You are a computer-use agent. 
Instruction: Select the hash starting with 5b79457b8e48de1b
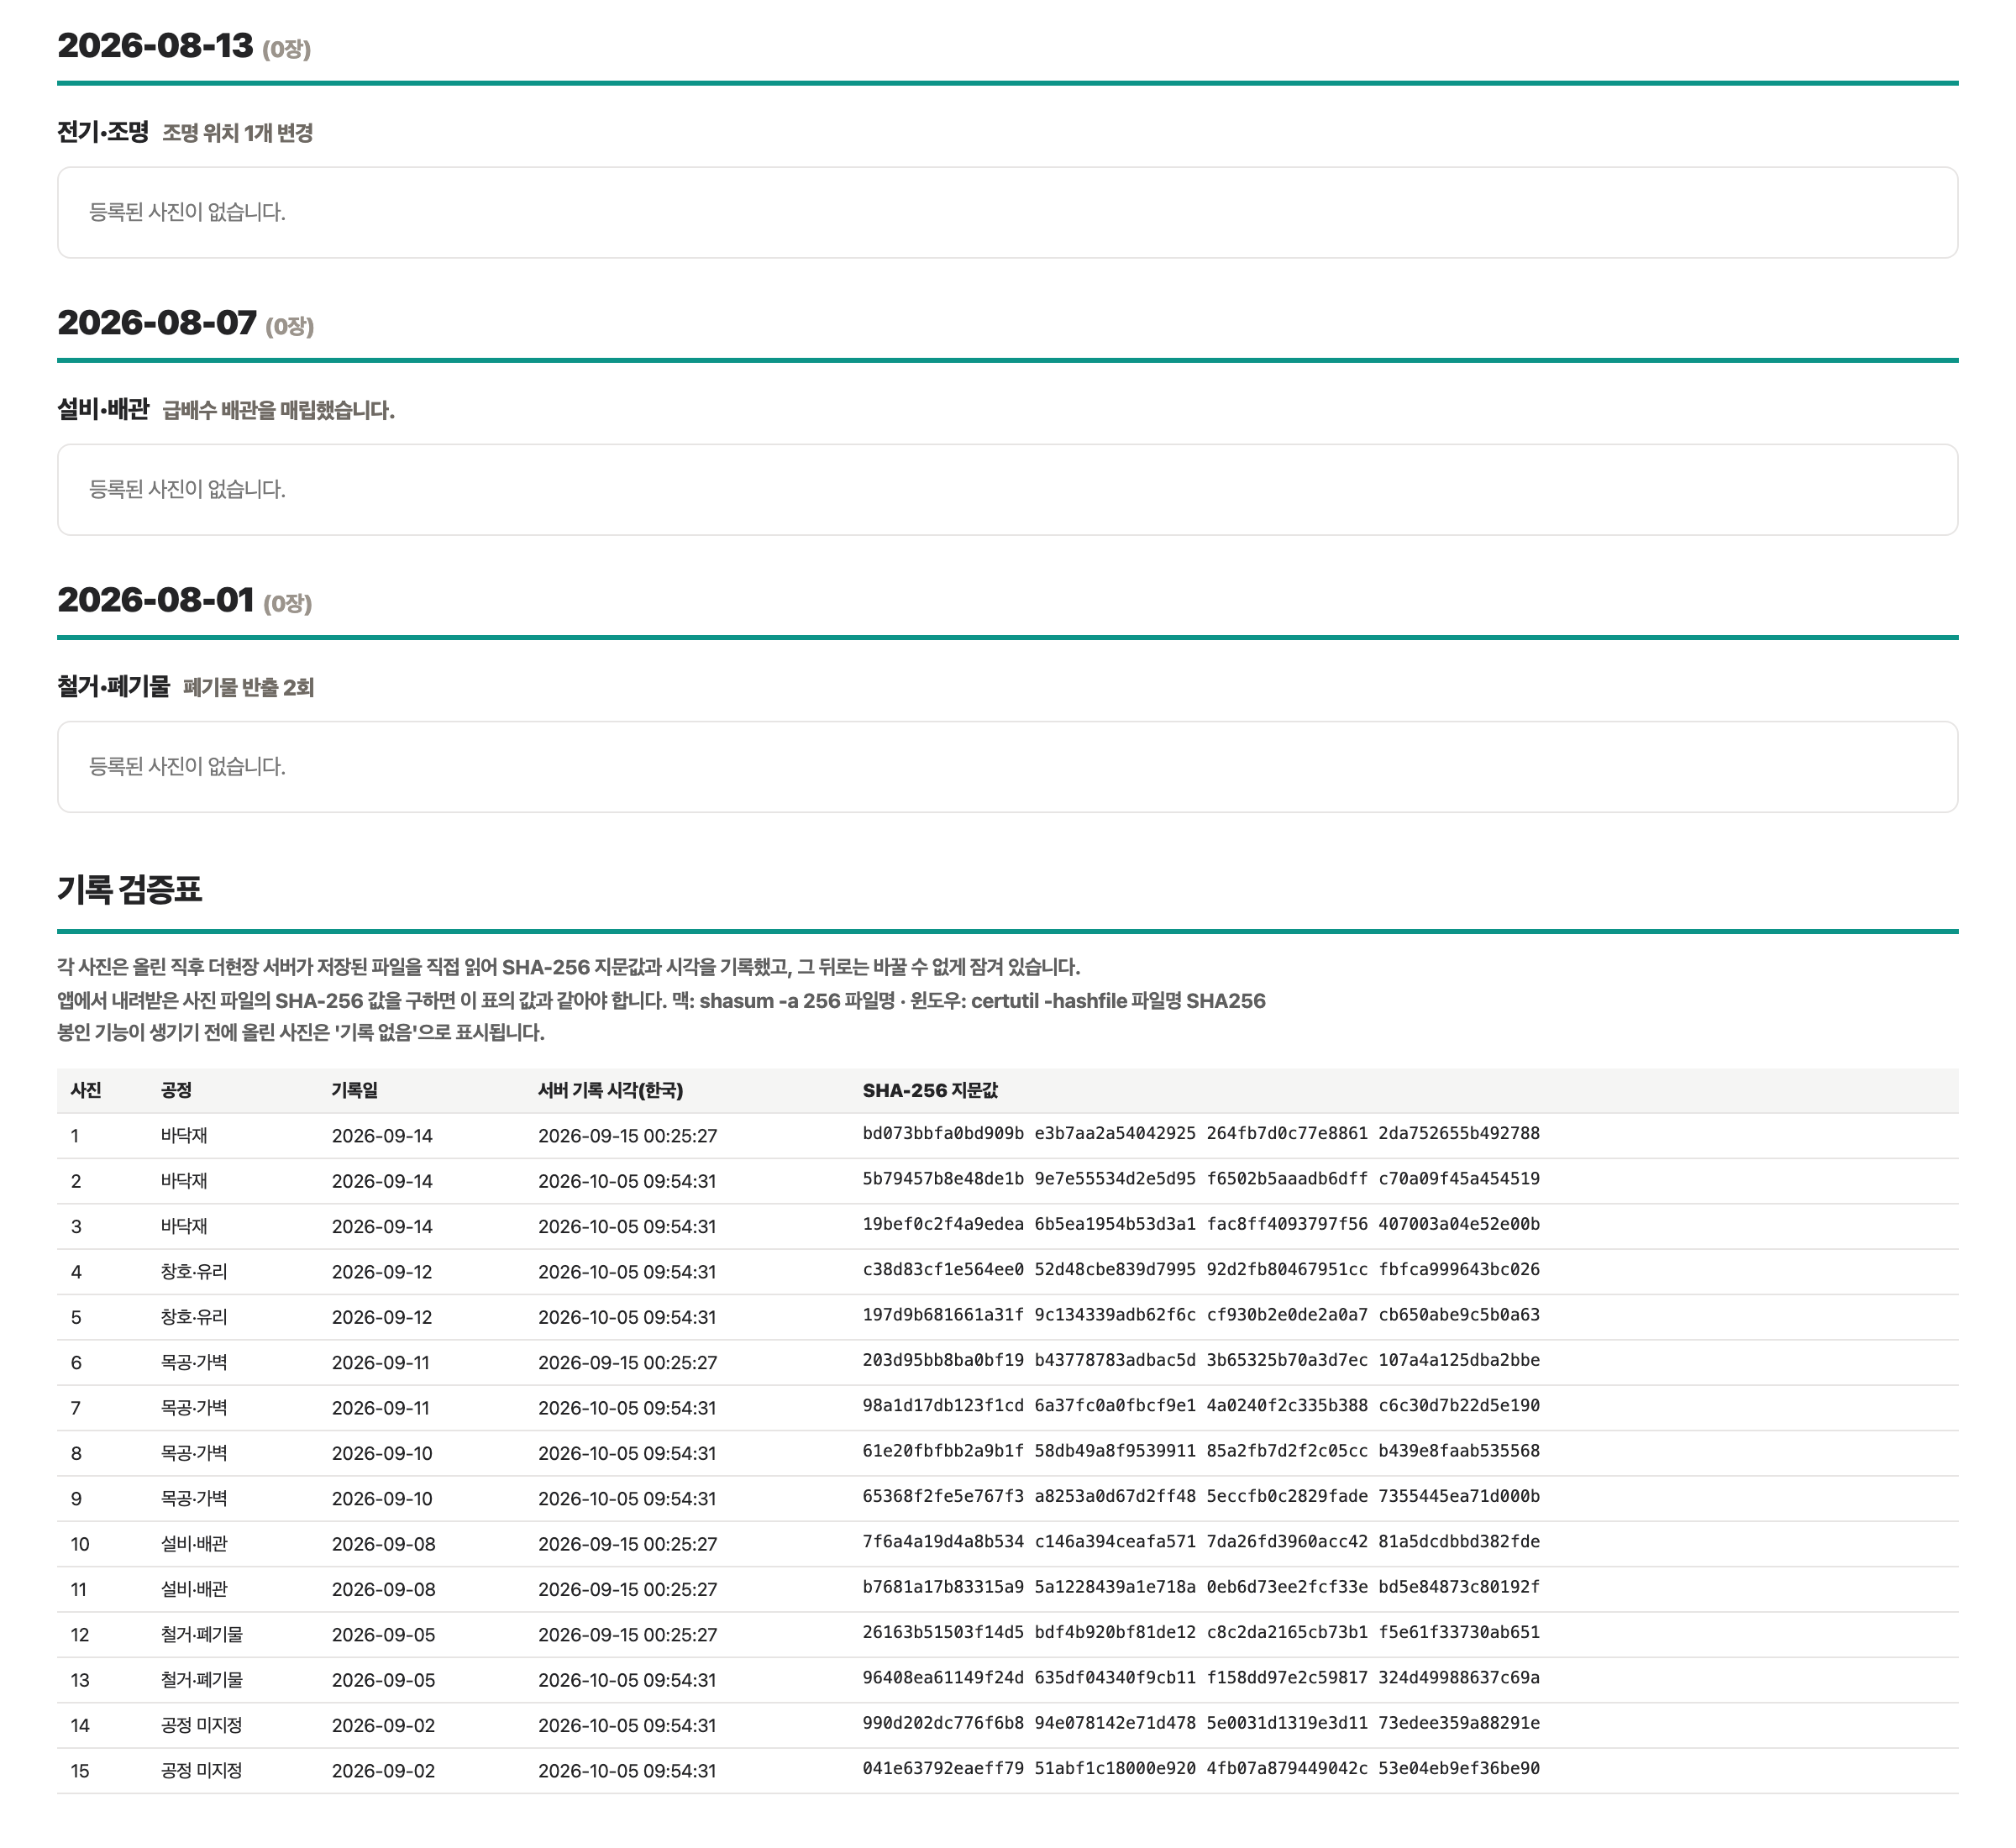tap(1201, 1178)
